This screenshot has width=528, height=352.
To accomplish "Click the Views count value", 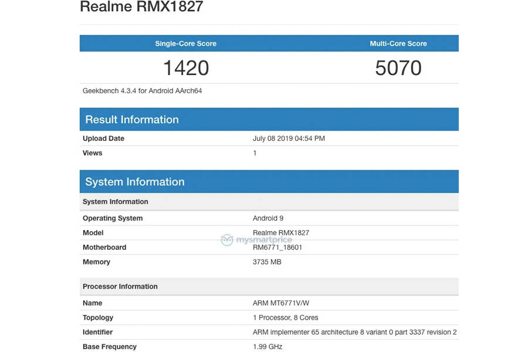I will 255,153.
